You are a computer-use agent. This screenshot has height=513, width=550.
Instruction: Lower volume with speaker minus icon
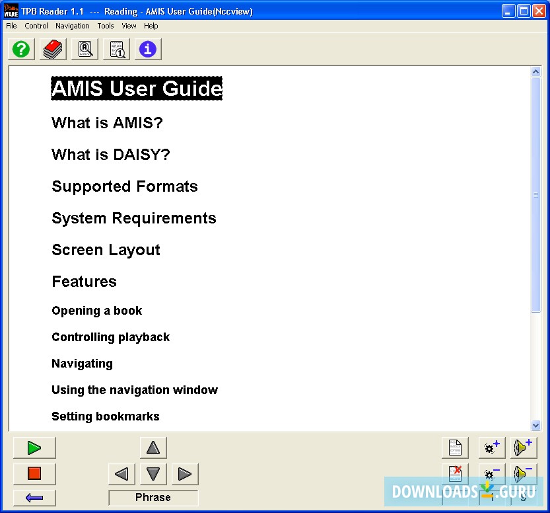[x=524, y=474]
